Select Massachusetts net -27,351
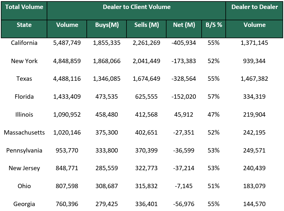This screenshot has width=284, height=211. [x=184, y=132]
